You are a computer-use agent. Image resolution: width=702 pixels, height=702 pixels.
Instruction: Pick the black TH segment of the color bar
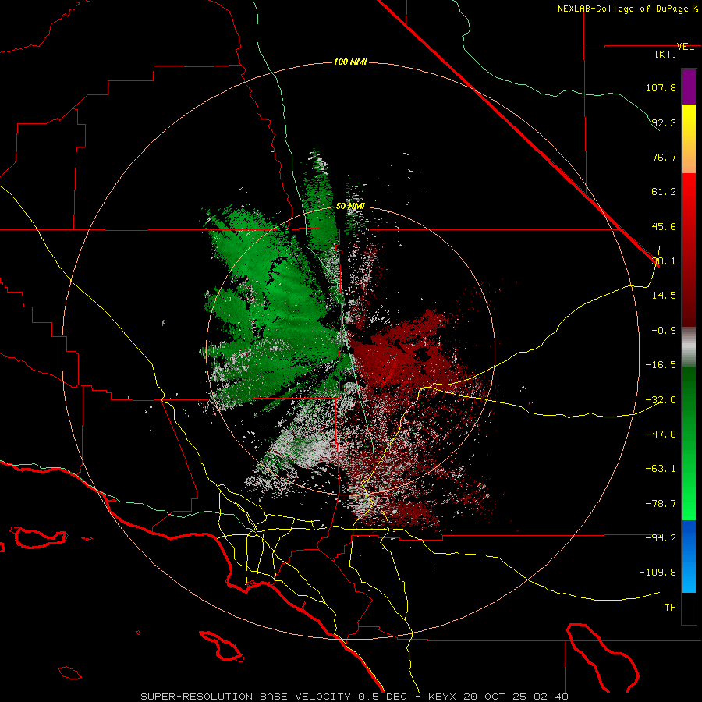[689, 608]
